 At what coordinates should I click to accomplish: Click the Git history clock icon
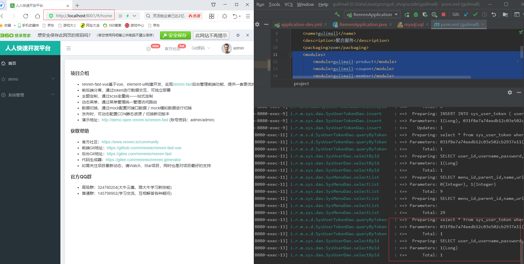[484, 14]
